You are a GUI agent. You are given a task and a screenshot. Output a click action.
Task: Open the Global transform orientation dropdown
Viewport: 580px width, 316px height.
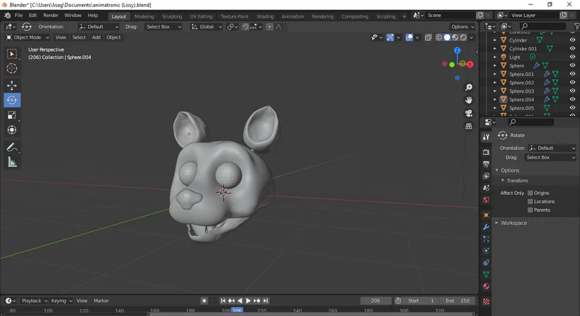(206, 26)
